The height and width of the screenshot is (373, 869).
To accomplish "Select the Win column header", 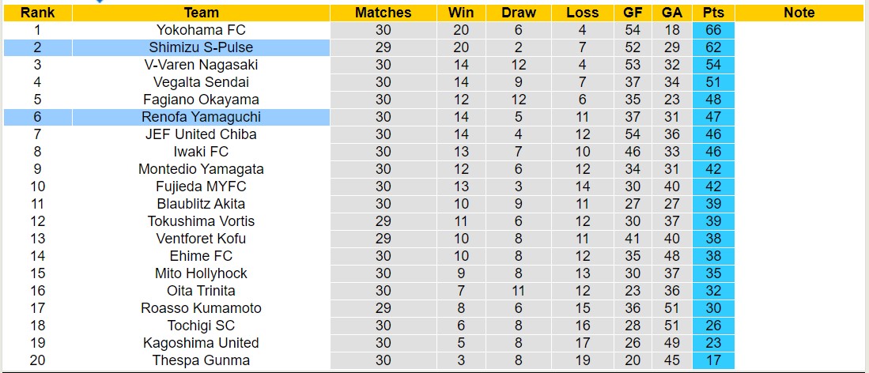I will (x=461, y=13).
